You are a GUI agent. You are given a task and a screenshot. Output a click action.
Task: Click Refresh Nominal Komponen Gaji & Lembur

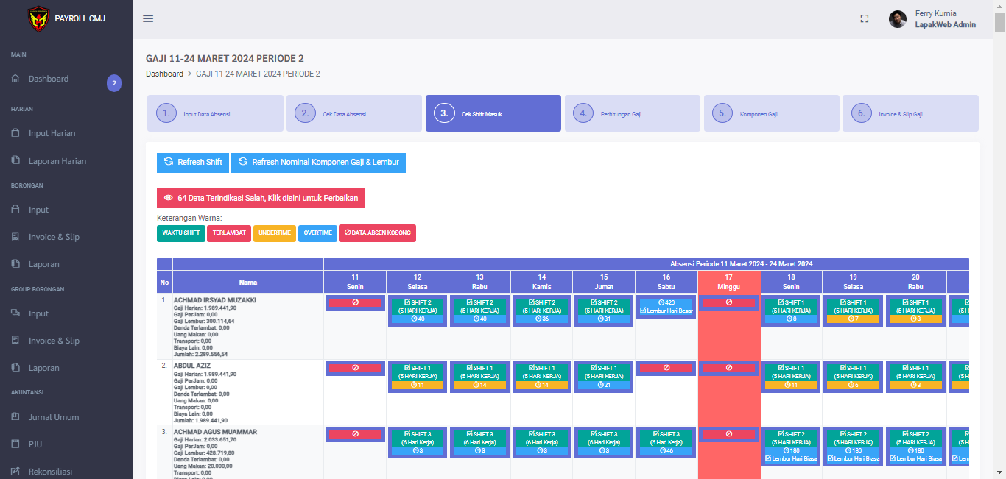click(318, 163)
